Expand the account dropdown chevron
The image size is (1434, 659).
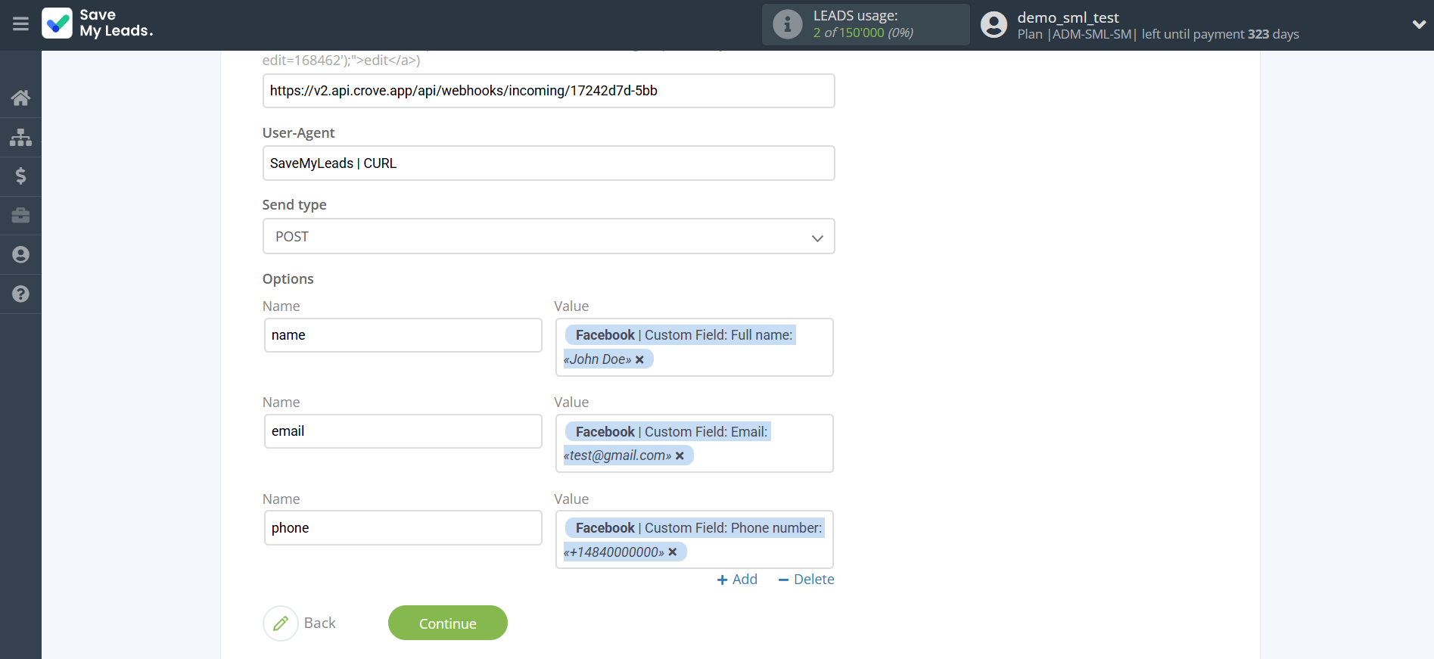click(x=1419, y=24)
